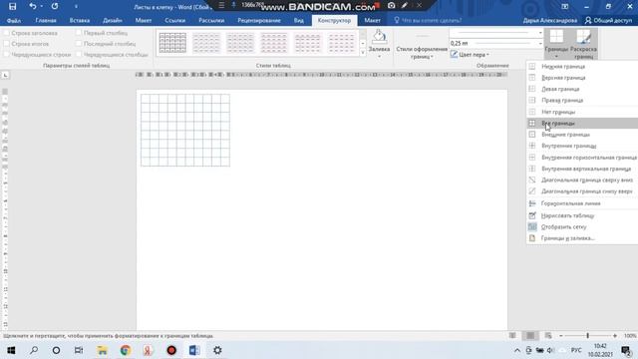Click the zoom out minus button

(x=560, y=335)
